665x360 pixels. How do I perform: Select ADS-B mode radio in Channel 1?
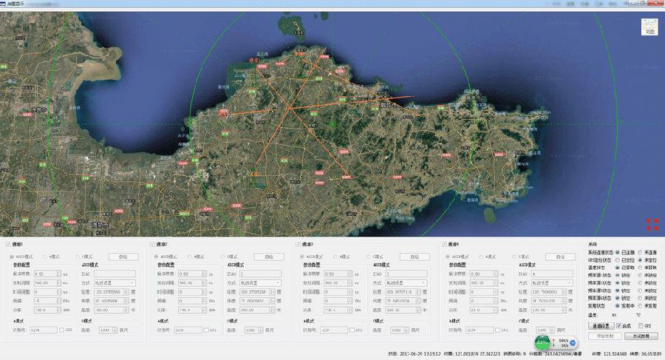(x=12, y=257)
